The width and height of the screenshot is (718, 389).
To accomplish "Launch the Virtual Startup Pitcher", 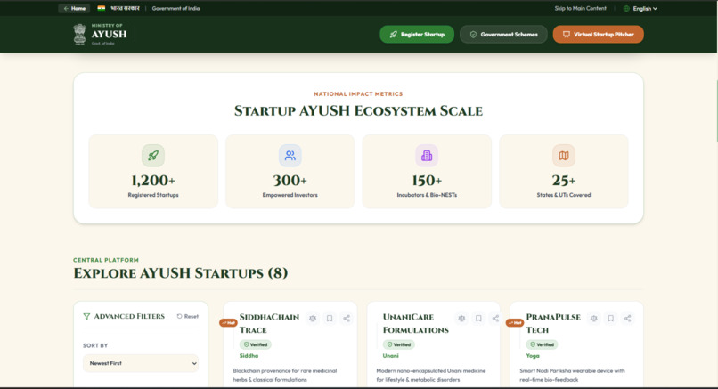I will [598, 35].
